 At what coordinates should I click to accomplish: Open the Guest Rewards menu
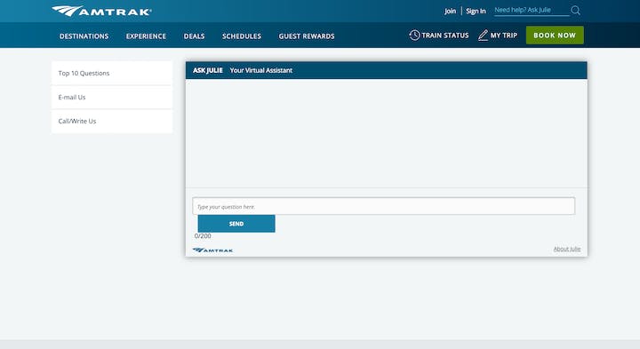307,36
